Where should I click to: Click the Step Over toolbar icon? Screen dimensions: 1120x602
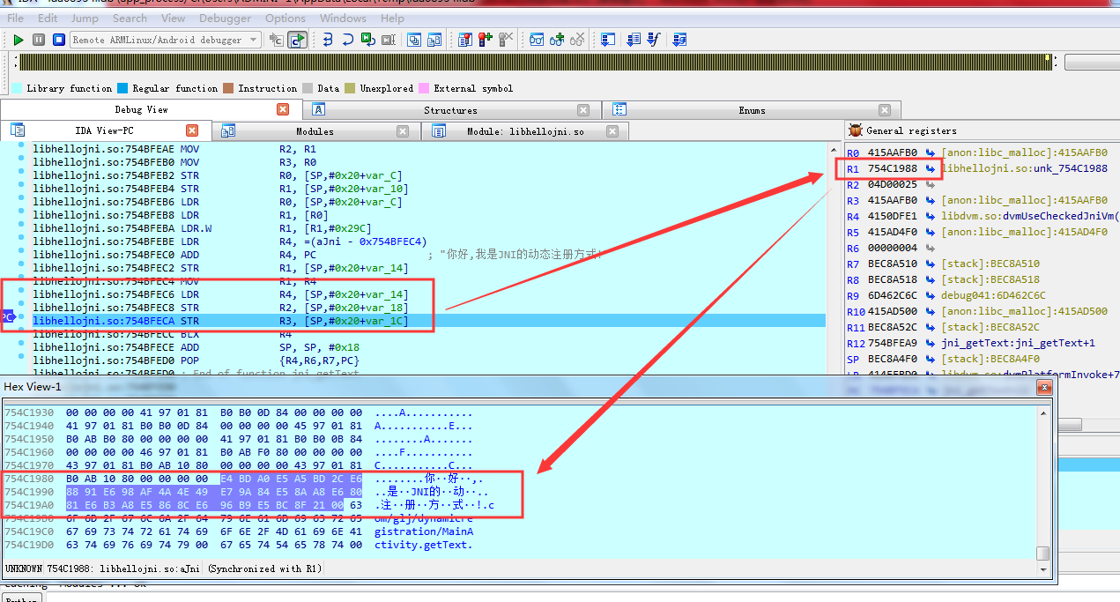(x=348, y=40)
